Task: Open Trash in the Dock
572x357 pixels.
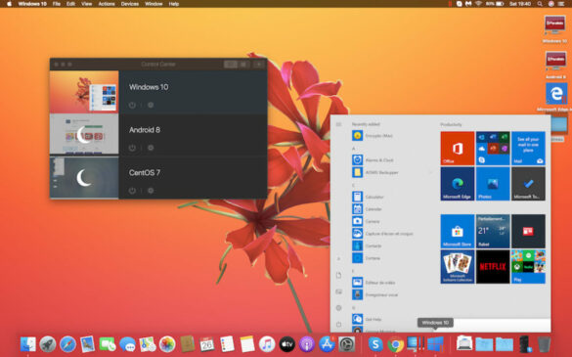Action: click(544, 344)
